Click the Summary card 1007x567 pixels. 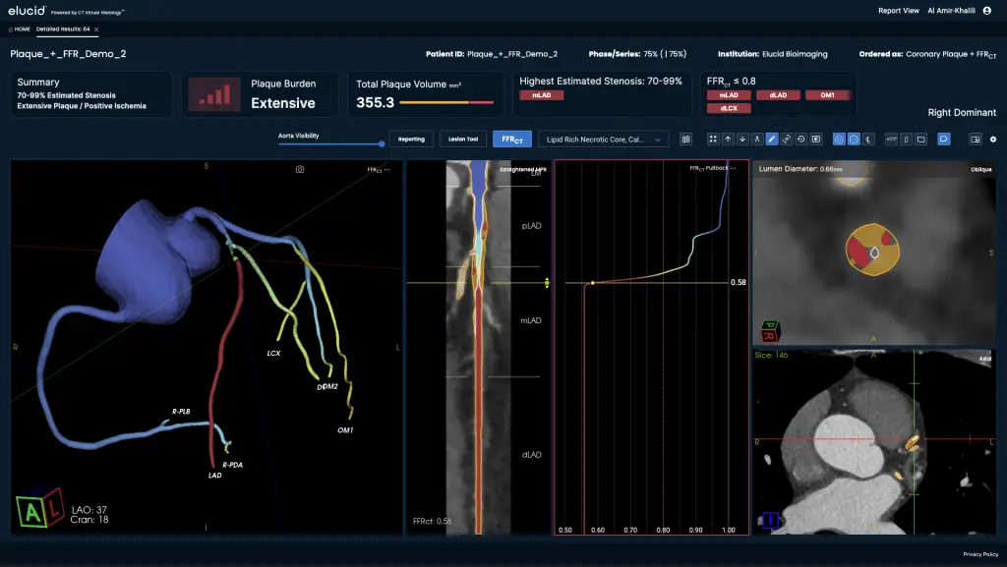pyautogui.click(x=91, y=93)
